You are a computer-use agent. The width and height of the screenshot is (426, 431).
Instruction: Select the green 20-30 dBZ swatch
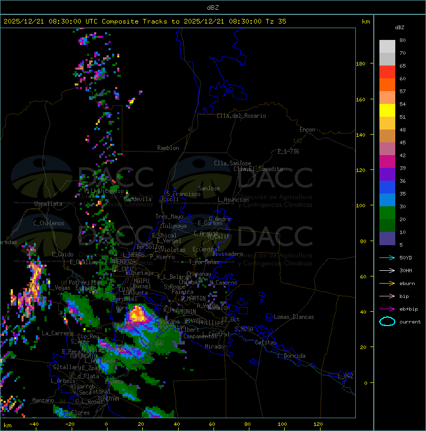pyautogui.click(x=387, y=213)
